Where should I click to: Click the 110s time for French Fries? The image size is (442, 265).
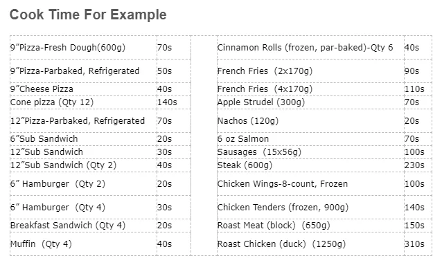(414, 89)
